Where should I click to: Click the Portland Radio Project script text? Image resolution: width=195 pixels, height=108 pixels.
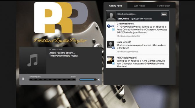click(60, 41)
